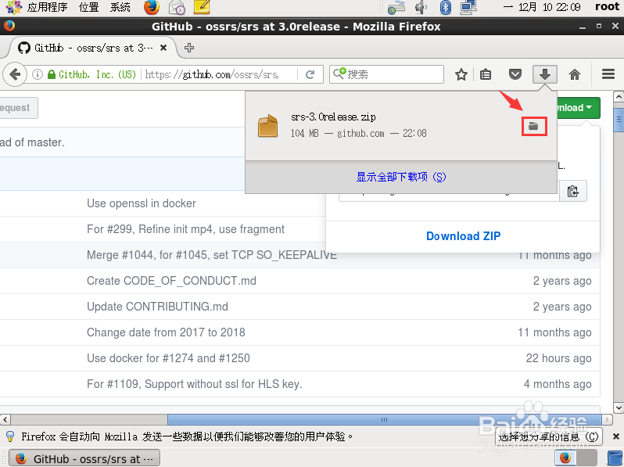Open a new browser tab
The width and height of the screenshot is (624, 467).
(189, 48)
